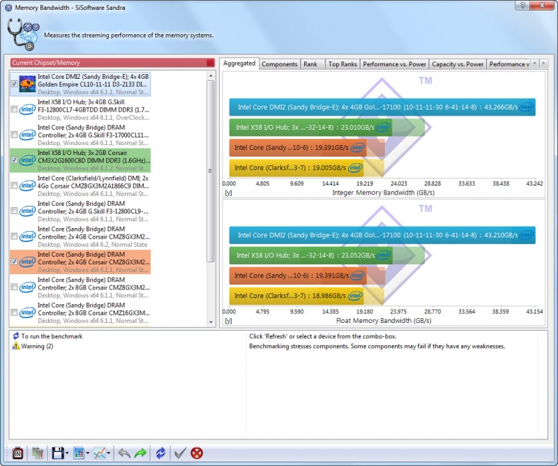Click the 'Click Refresh or select a device' text
The width and height of the screenshot is (558, 466).
tap(323, 336)
